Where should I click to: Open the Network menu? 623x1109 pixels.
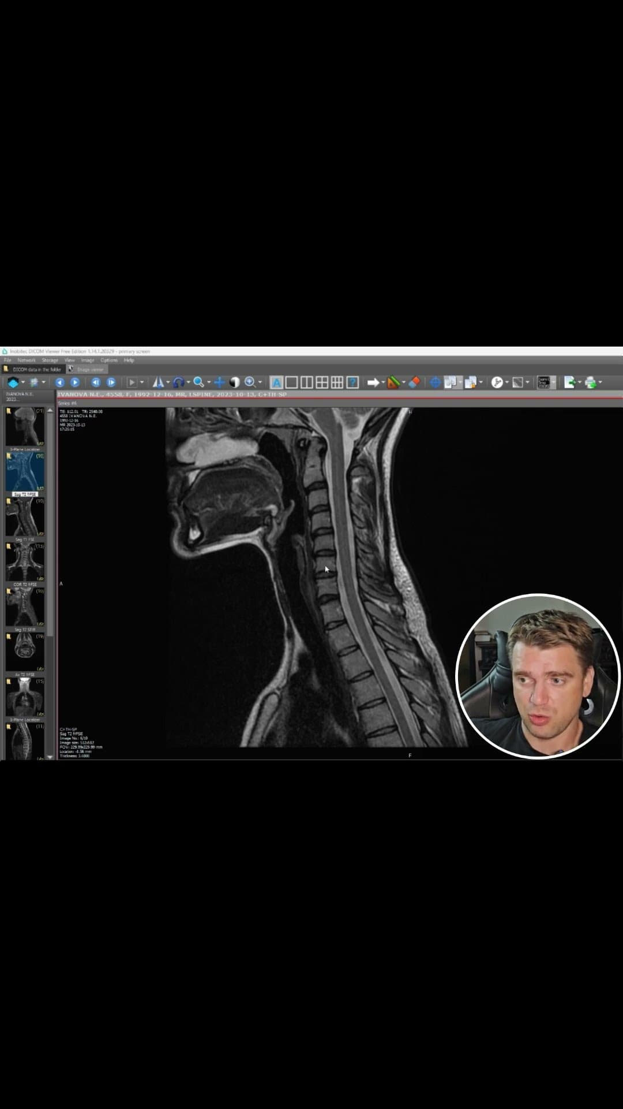(27, 360)
